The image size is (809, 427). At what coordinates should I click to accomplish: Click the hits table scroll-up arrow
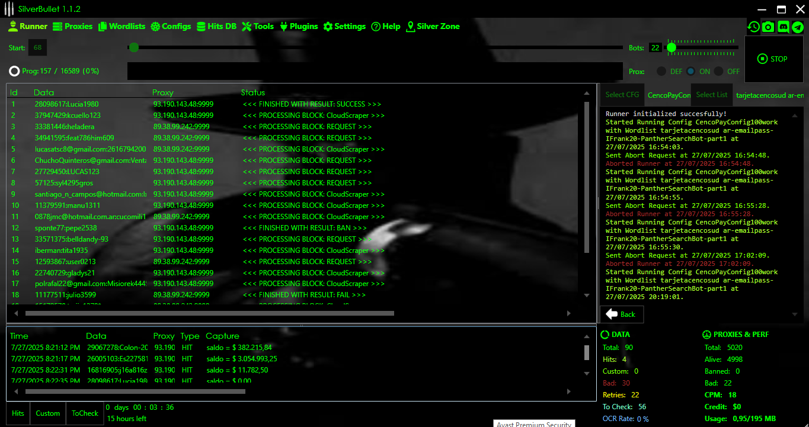point(587,336)
